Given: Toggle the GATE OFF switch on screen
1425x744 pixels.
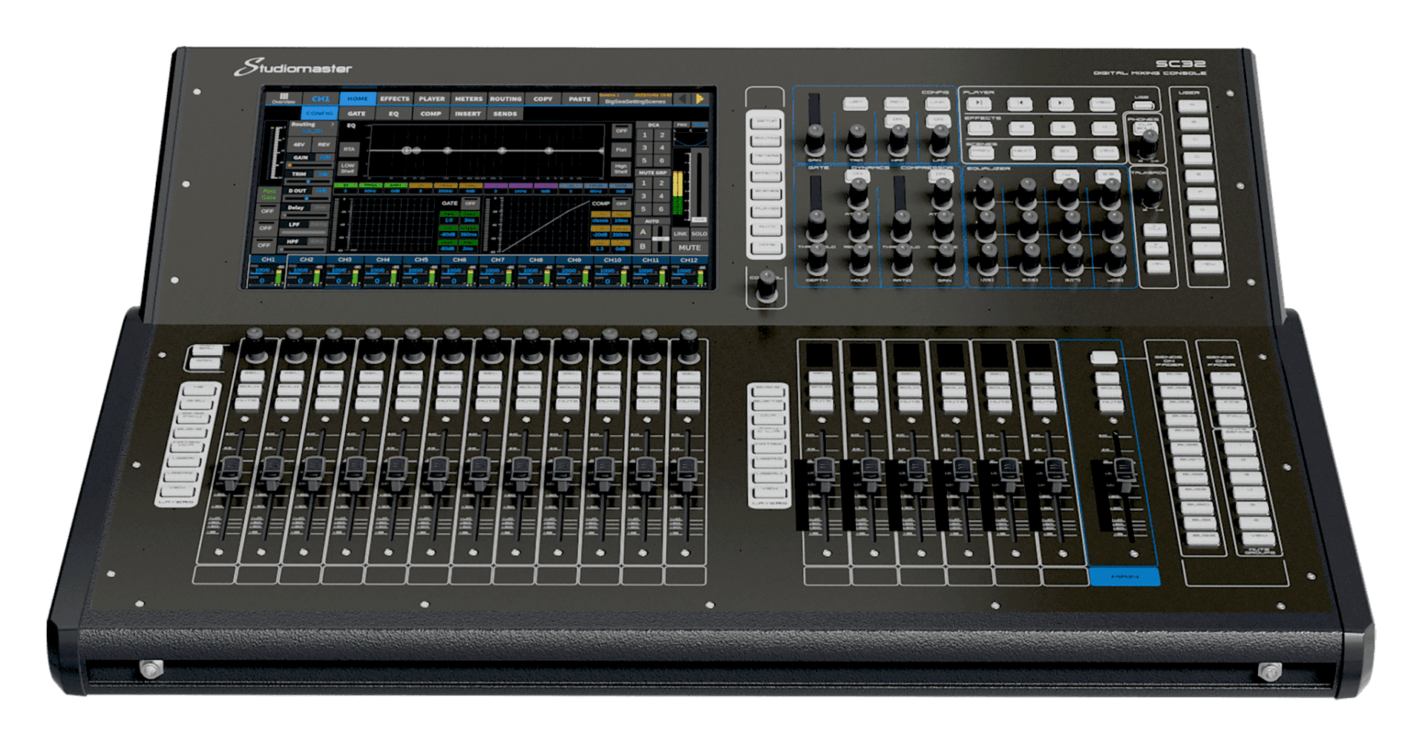Looking at the screenshot, I should coord(470,203).
